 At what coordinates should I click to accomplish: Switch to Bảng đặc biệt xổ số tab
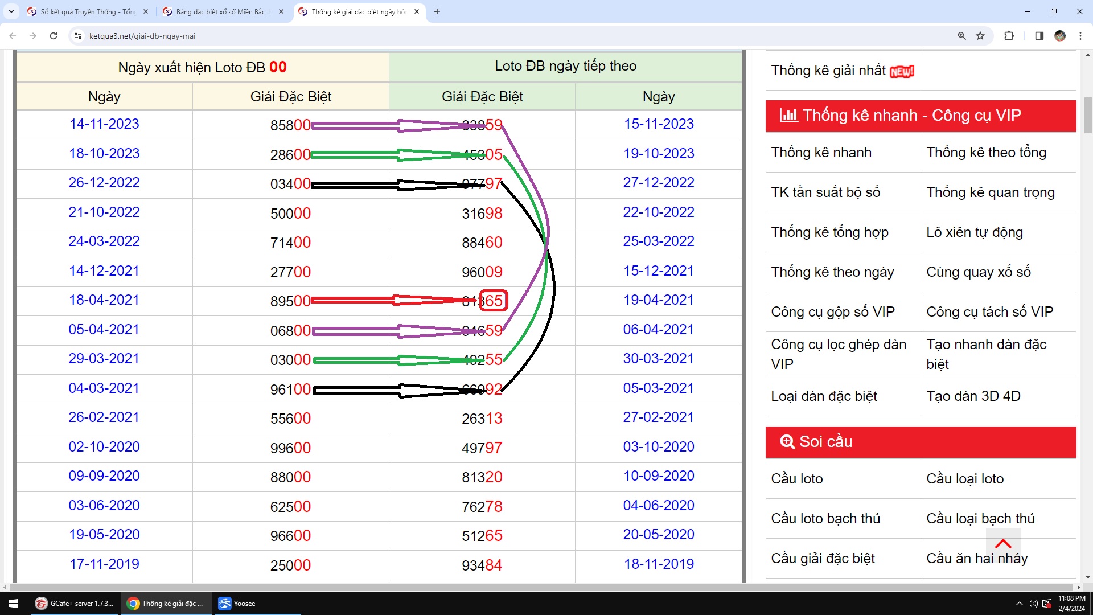(222, 11)
